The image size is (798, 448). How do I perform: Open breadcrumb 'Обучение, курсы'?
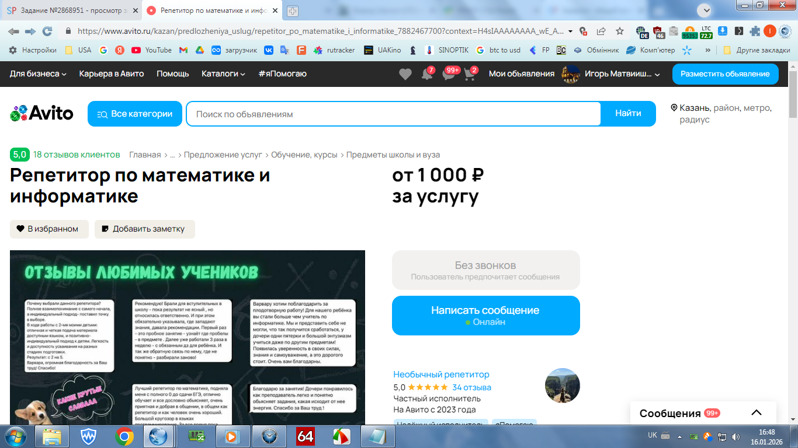pos(304,155)
